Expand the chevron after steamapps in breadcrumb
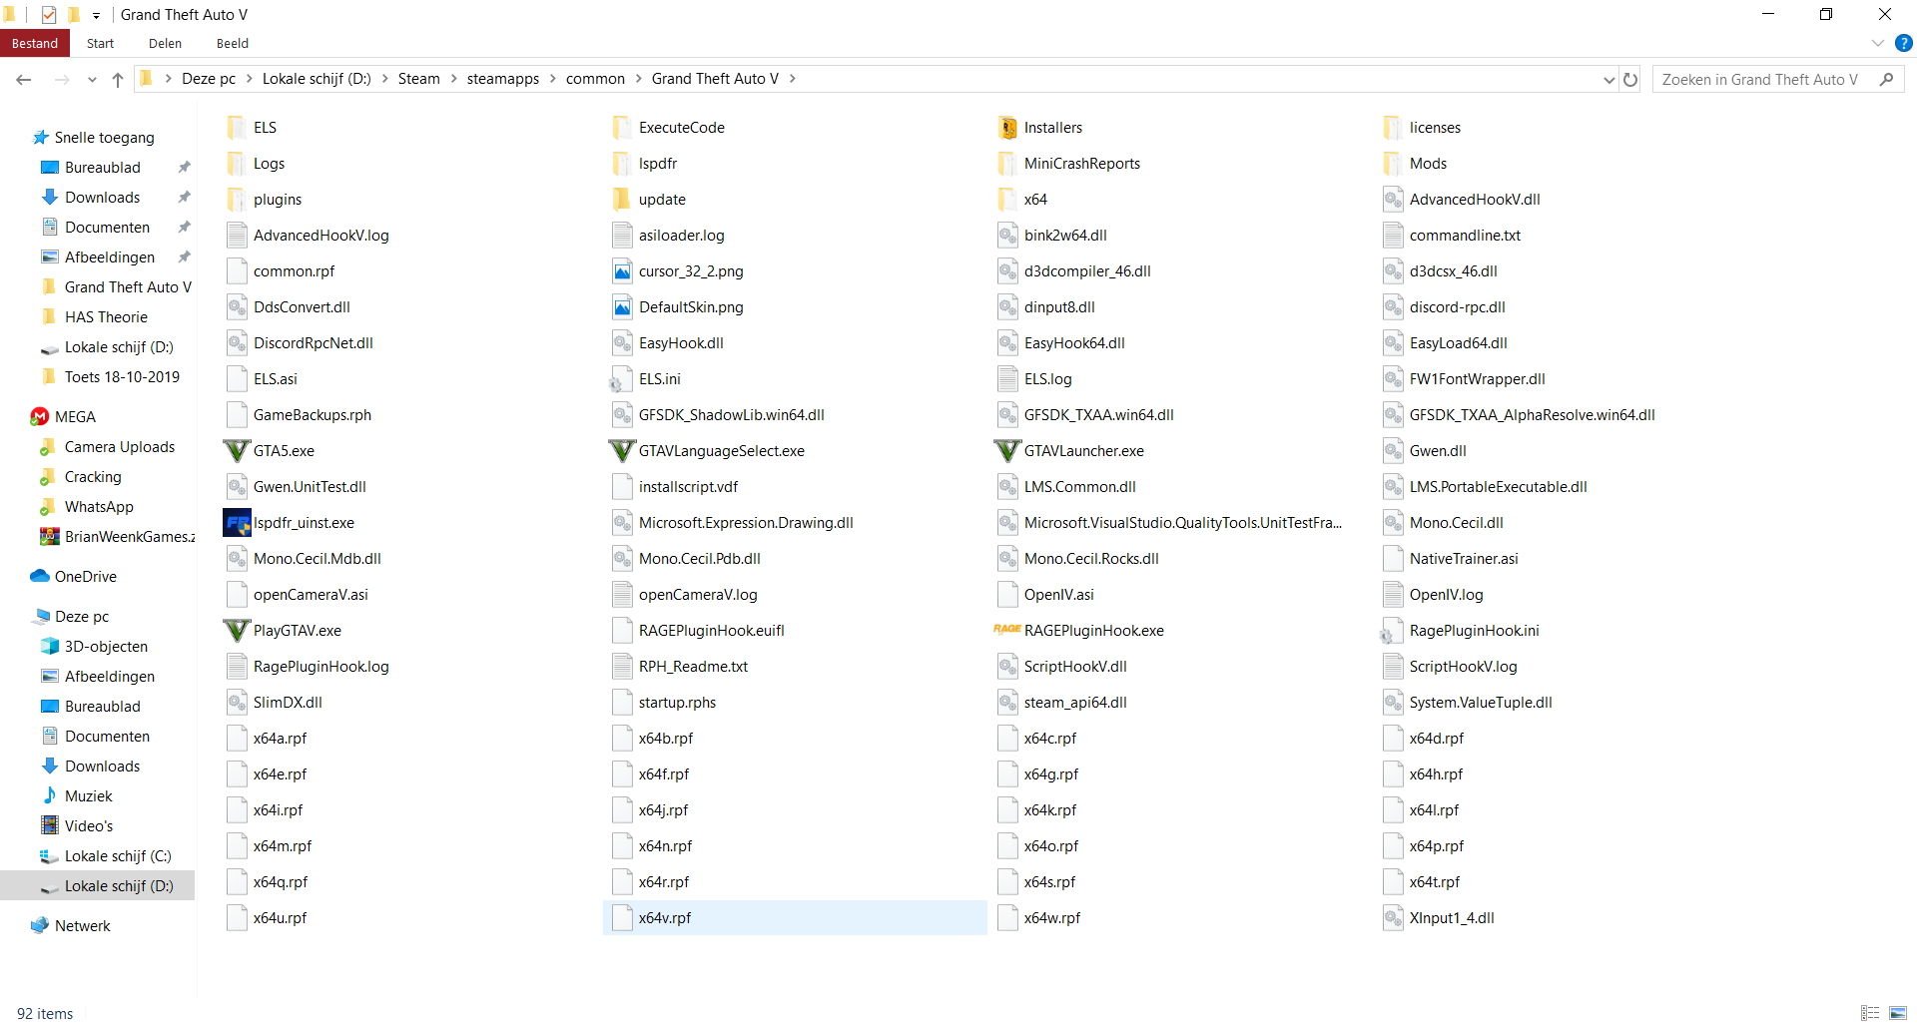This screenshot has height=1025, width=1917. pyautogui.click(x=552, y=79)
